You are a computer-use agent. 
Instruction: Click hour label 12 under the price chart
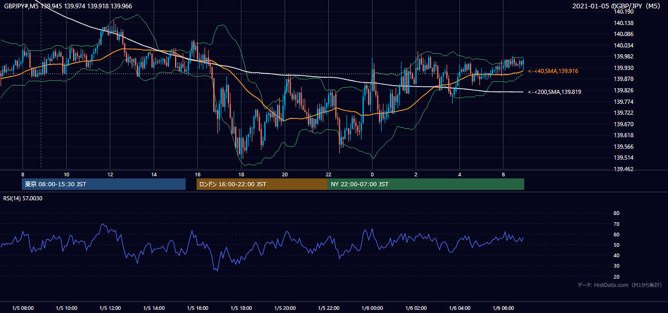click(x=110, y=174)
